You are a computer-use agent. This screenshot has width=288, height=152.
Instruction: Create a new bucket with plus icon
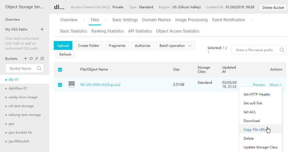26,59
